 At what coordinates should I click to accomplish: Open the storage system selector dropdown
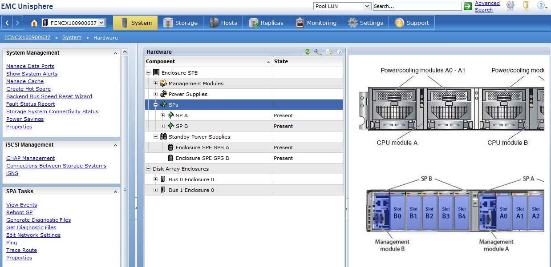pos(101,23)
